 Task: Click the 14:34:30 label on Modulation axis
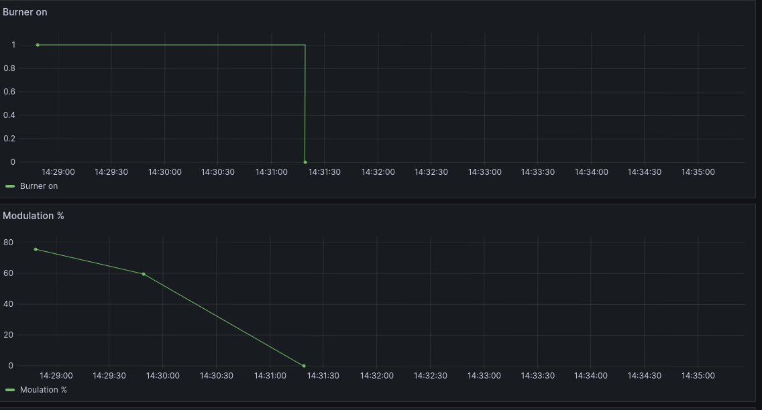pyautogui.click(x=643, y=376)
